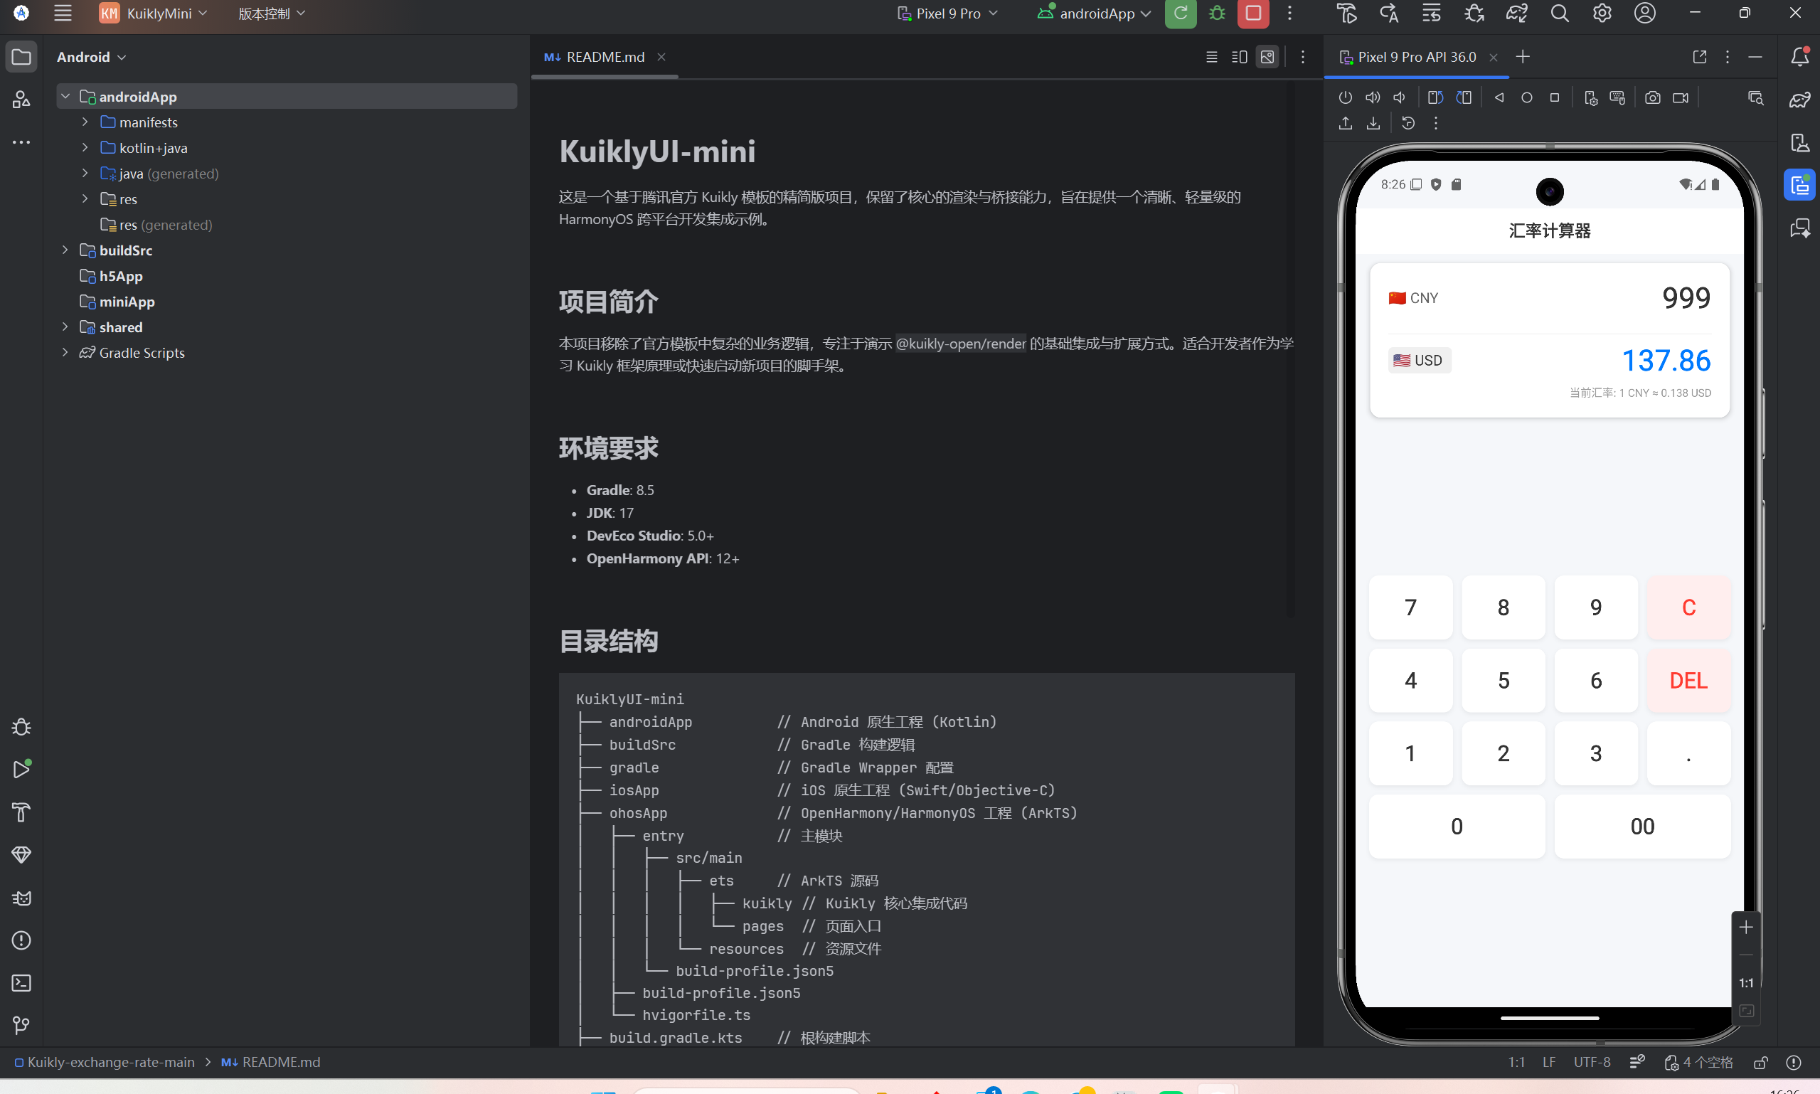The height and width of the screenshot is (1094, 1820).
Task: Take an emulator screenshot with the camera icon
Action: click(x=1652, y=97)
